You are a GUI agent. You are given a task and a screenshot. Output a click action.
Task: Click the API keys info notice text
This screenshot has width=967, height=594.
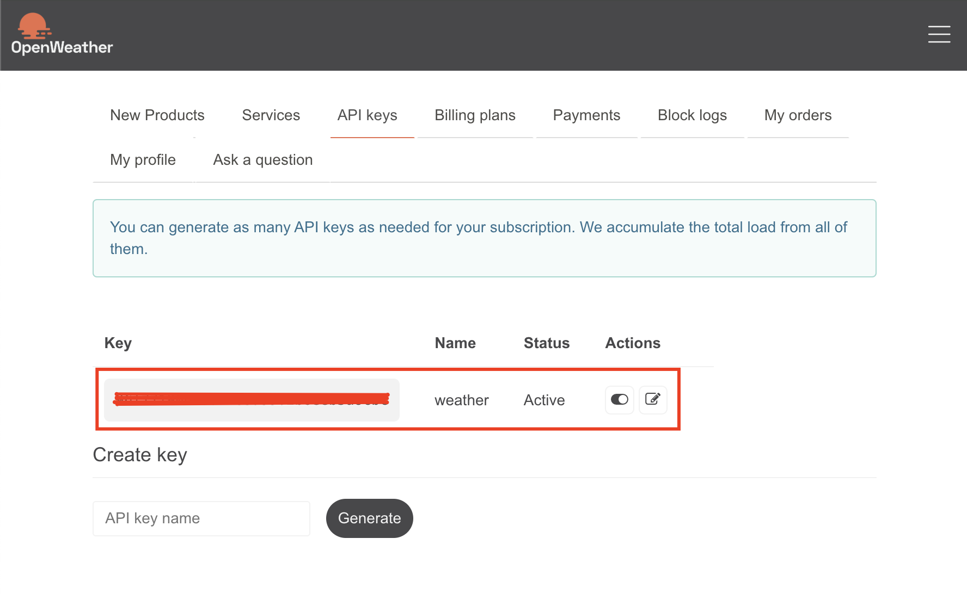(x=479, y=238)
